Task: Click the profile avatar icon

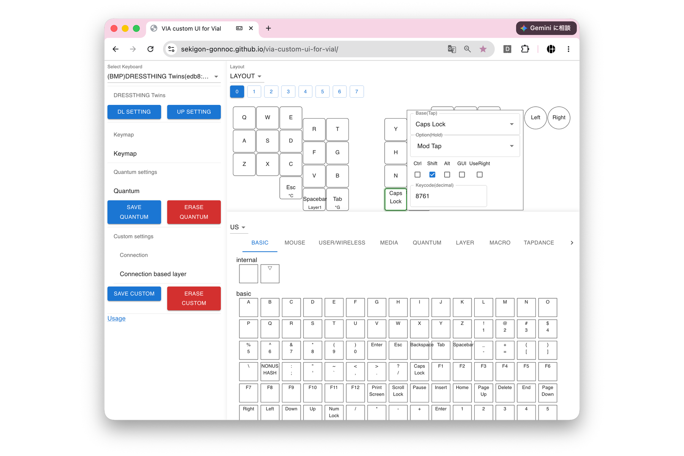Action: (551, 49)
